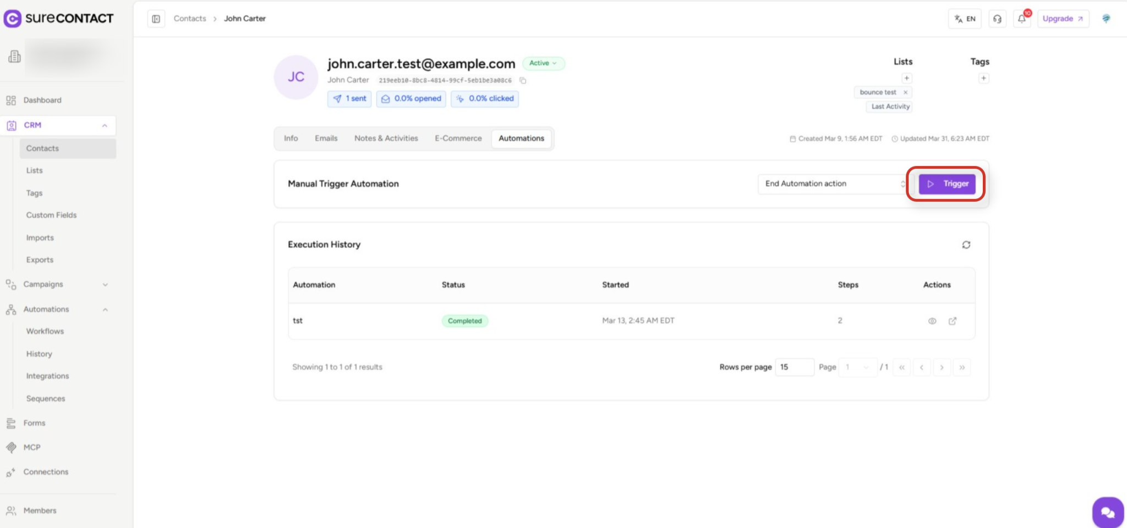Click the SureContact logo
Image resolution: width=1127 pixels, height=528 pixels.
[x=59, y=18]
